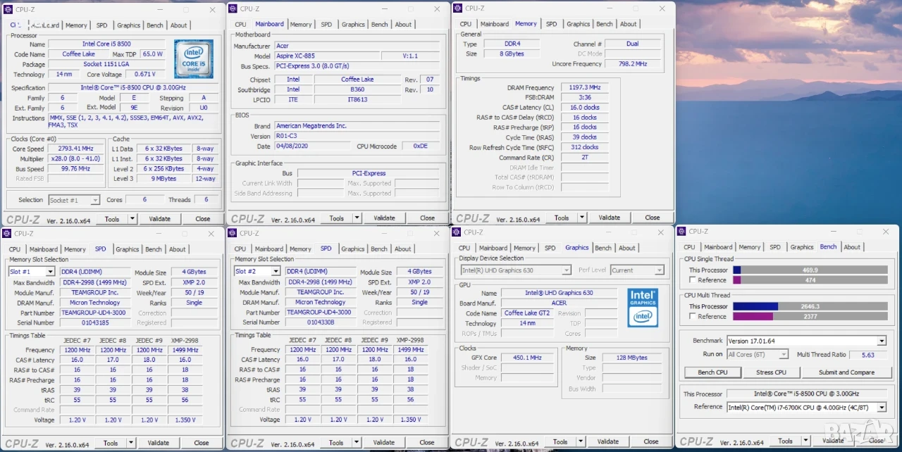Click Validate in the Graphics window
The width and height of the screenshot is (902, 452).
pos(608,442)
